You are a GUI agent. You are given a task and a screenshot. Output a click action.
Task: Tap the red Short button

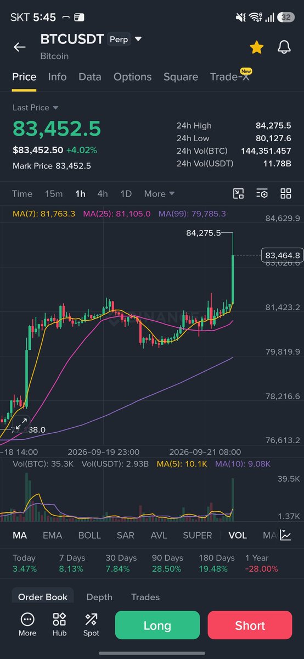pyautogui.click(x=250, y=626)
